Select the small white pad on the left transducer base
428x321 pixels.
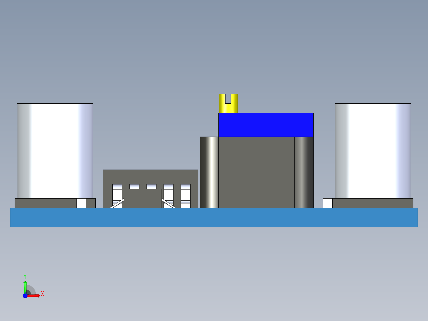(81, 203)
